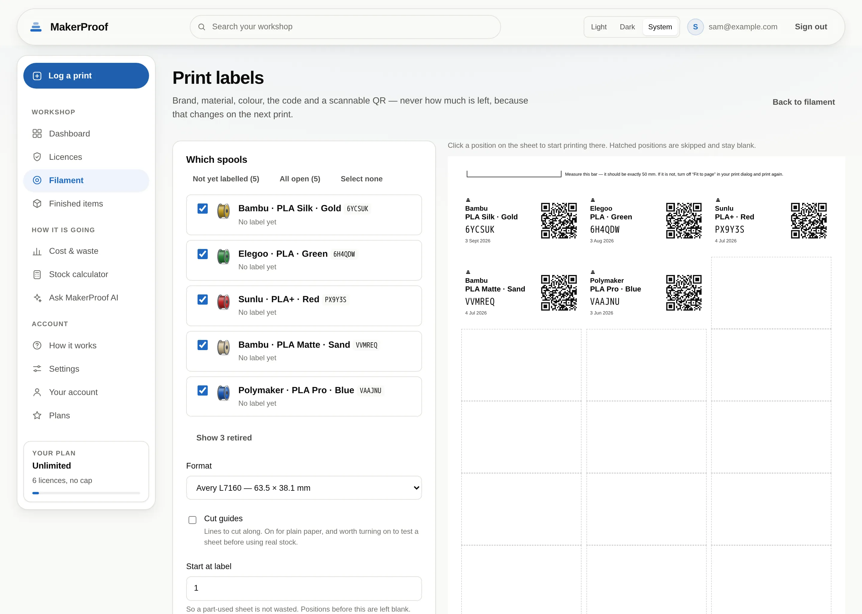Click the QR code on the 6H4QDW label

[x=684, y=221]
